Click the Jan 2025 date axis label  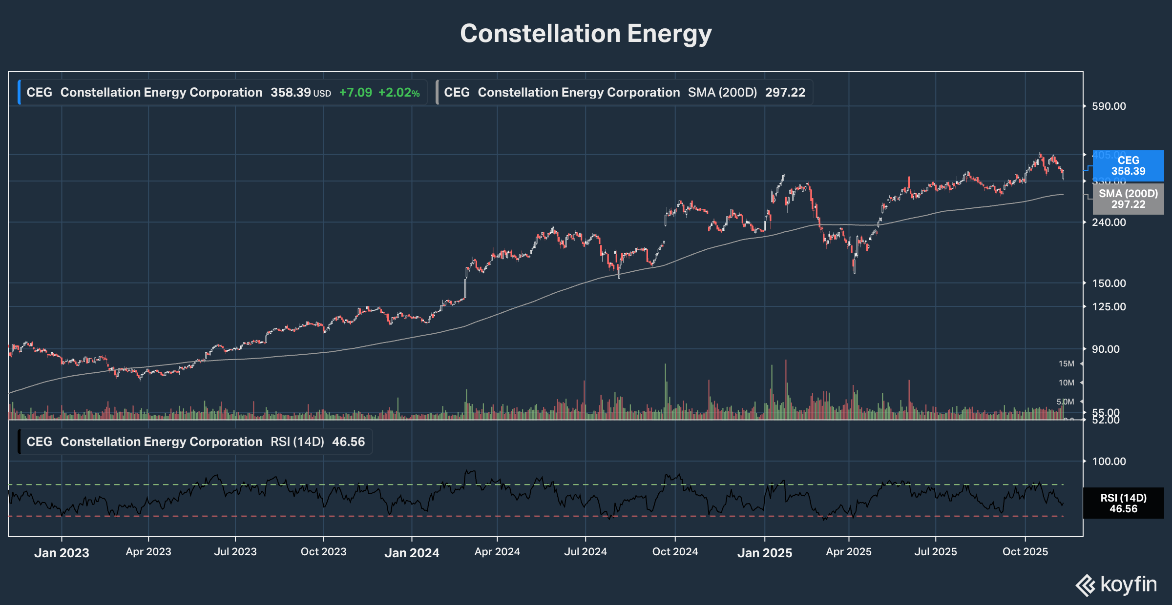764,553
